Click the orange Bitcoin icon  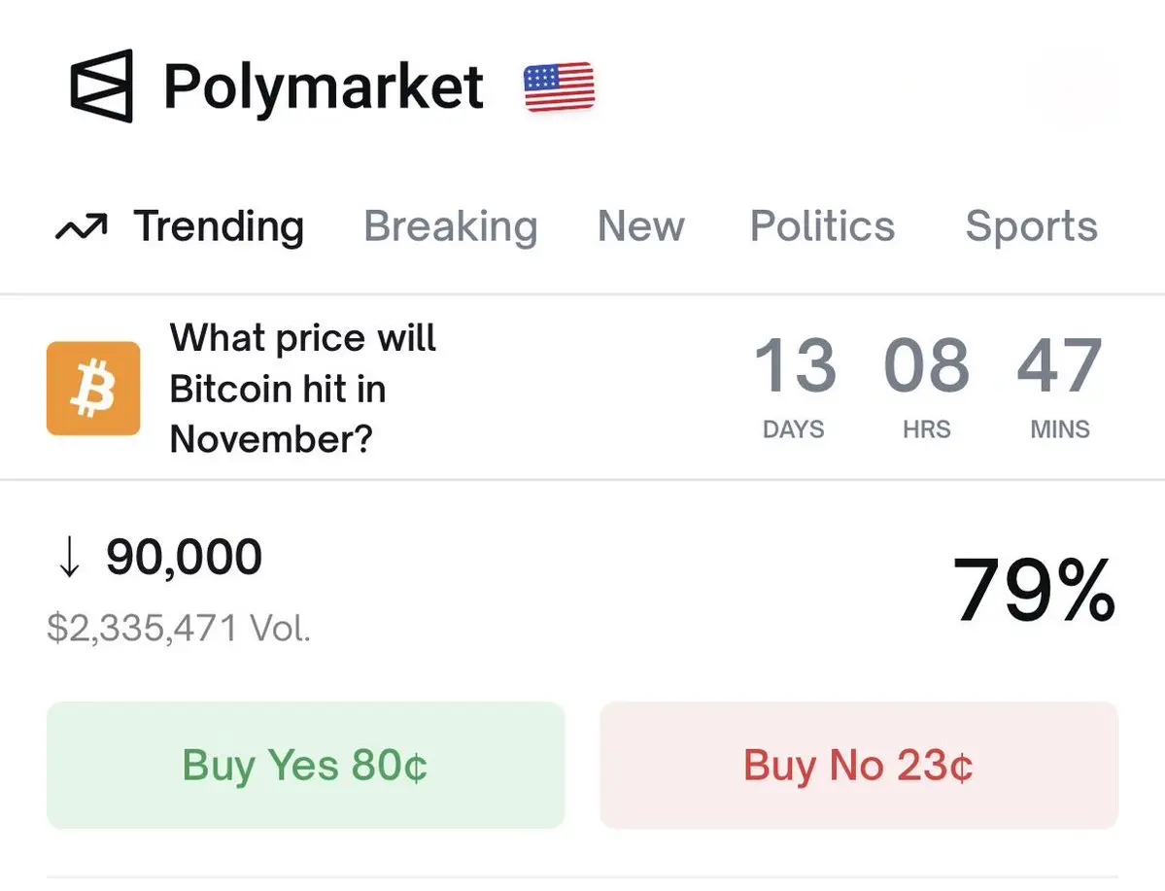[x=93, y=388]
